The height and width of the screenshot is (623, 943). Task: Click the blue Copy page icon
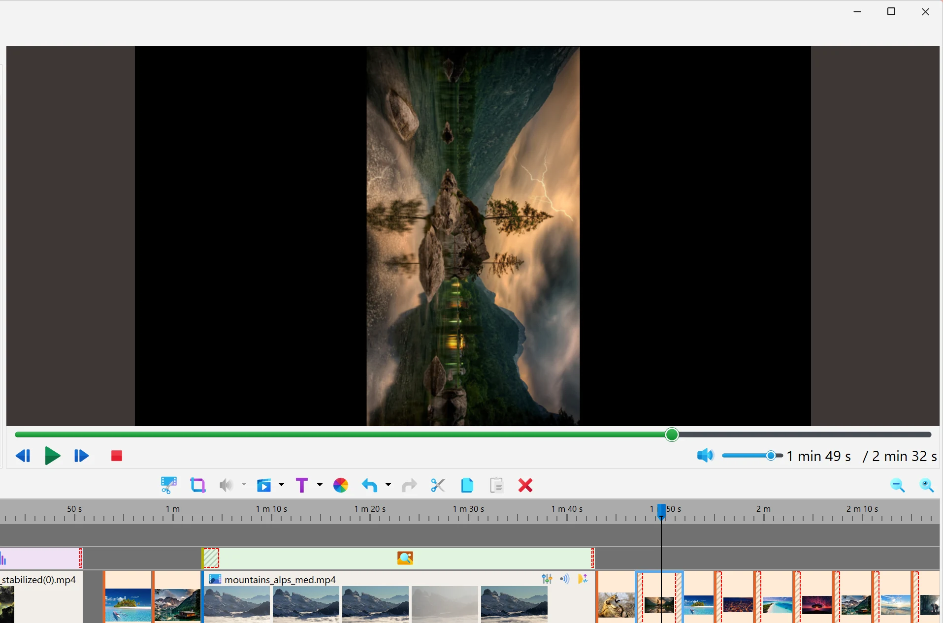click(x=467, y=485)
